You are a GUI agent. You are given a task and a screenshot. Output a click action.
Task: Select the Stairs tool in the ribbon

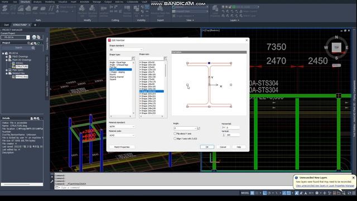(28, 10)
